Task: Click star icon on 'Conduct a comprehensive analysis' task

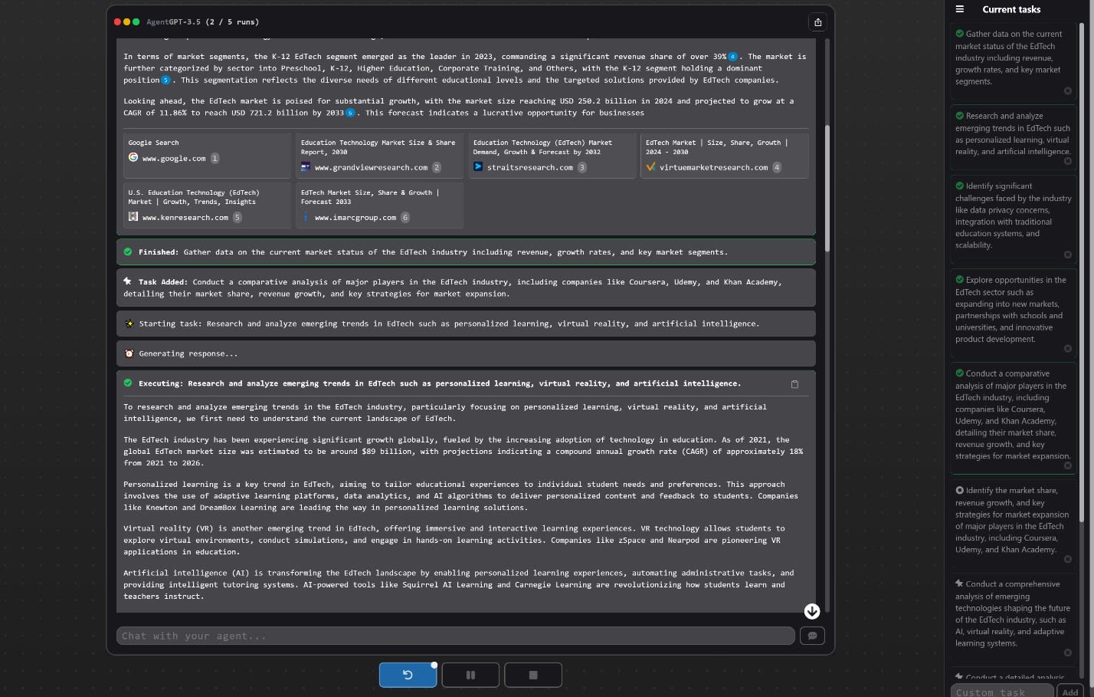Action: 959,584
